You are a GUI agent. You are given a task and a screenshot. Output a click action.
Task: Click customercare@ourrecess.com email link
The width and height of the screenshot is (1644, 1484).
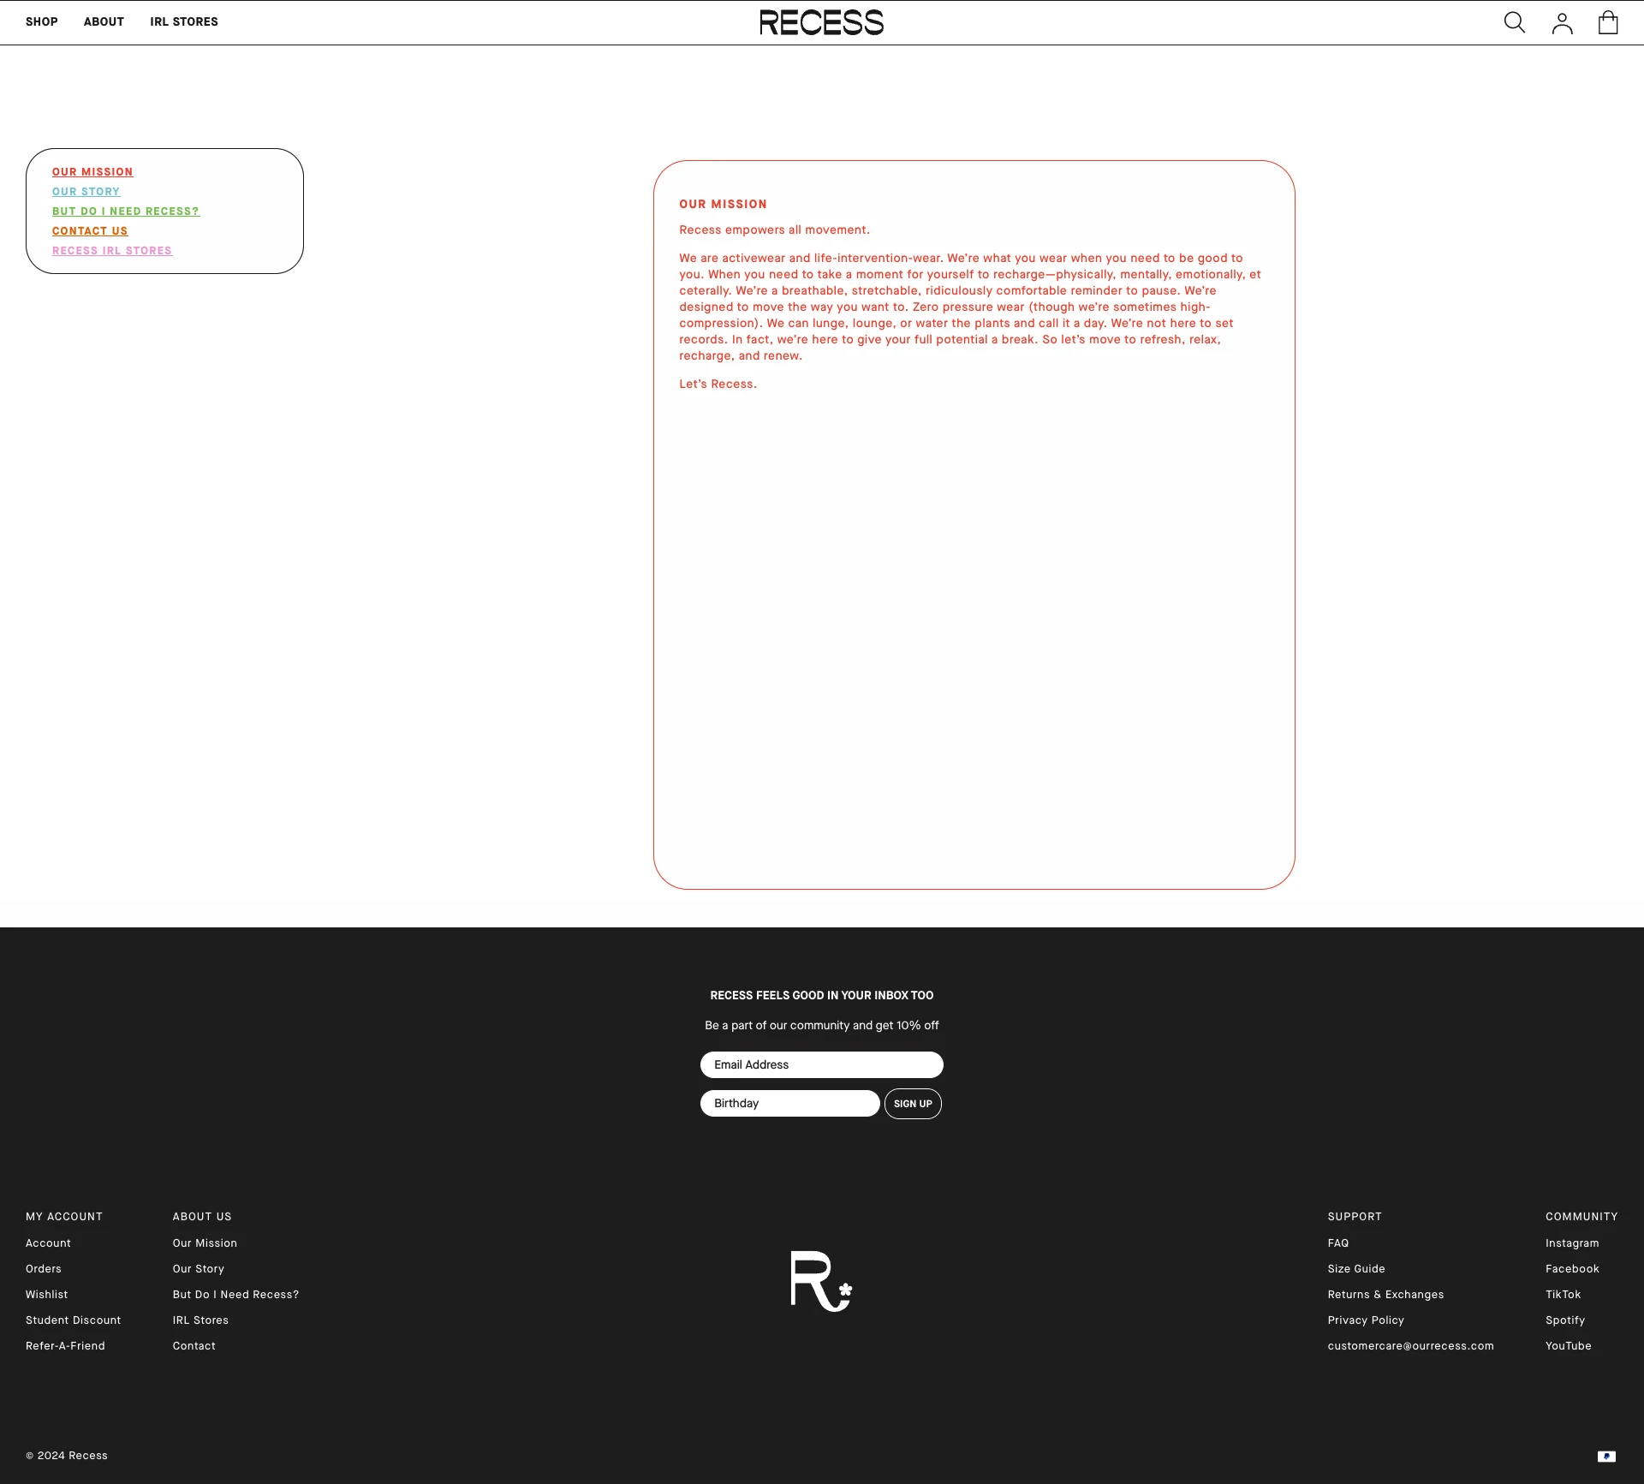[1410, 1346]
